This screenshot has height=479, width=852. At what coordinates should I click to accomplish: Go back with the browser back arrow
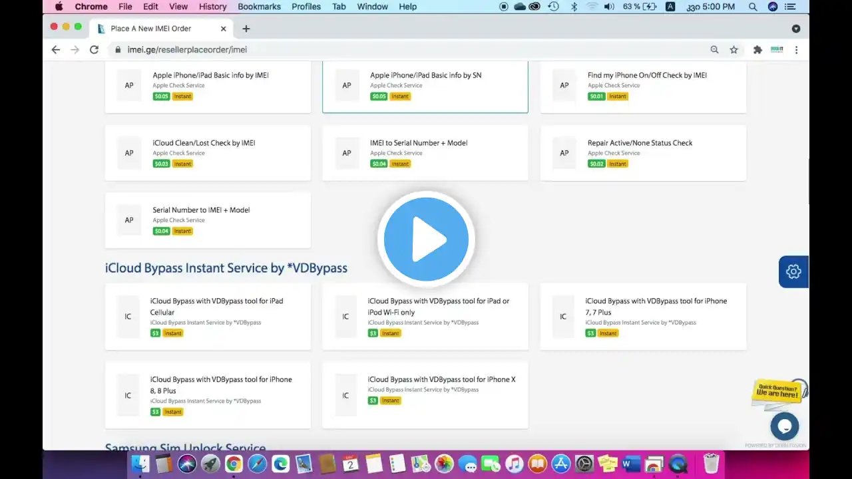tap(56, 49)
